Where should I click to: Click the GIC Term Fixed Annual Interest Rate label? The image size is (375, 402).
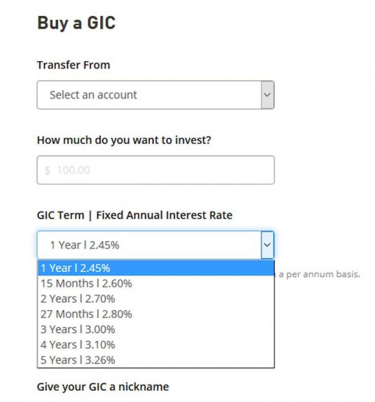pos(134,215)
